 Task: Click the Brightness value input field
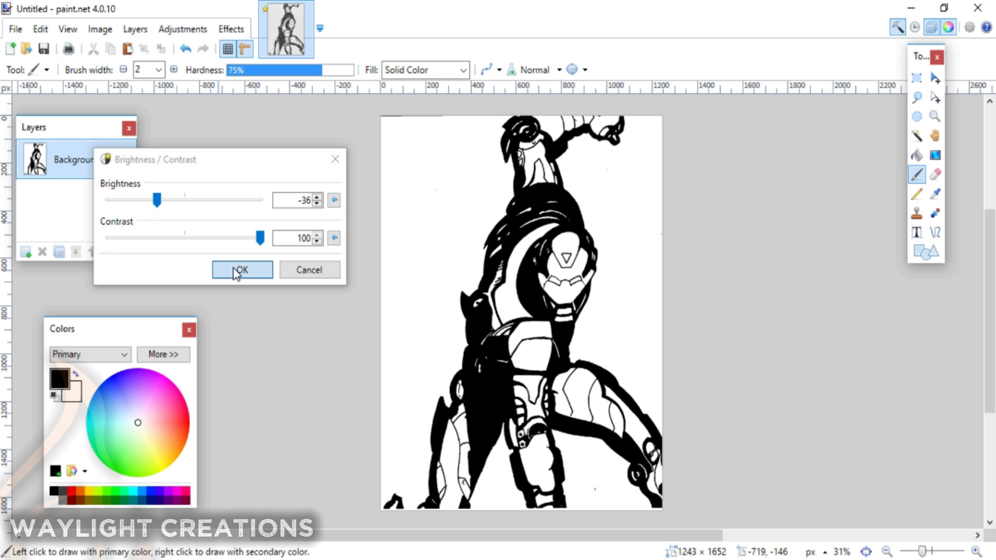pyautogui.click(x=293, y=200)
